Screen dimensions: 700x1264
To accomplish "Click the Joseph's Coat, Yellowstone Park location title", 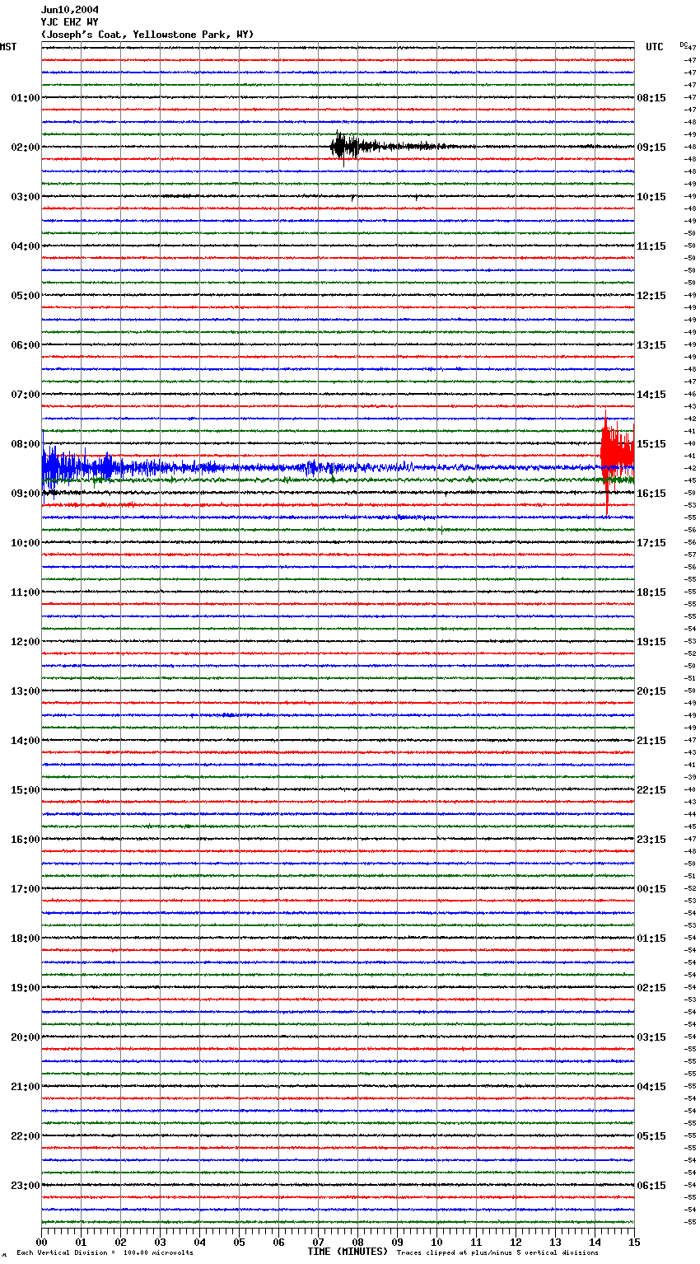I will pos(147,35).
